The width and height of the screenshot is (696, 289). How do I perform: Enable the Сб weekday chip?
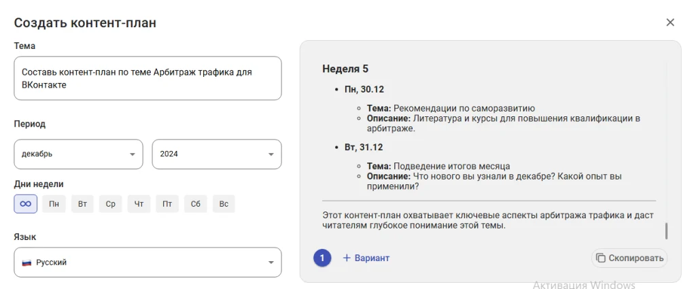tap(196, 204)
